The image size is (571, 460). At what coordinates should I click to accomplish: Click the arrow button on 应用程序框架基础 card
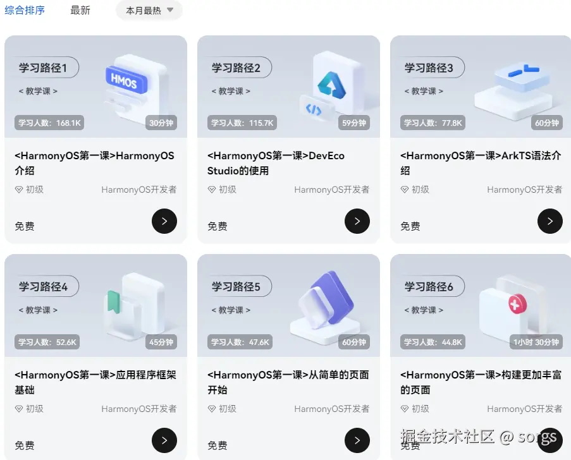point(164,440)
